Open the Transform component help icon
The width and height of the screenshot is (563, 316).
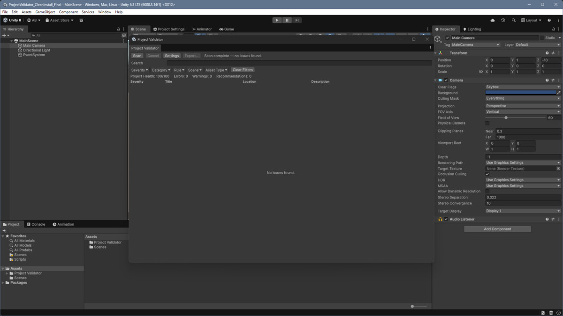[547, 53]
